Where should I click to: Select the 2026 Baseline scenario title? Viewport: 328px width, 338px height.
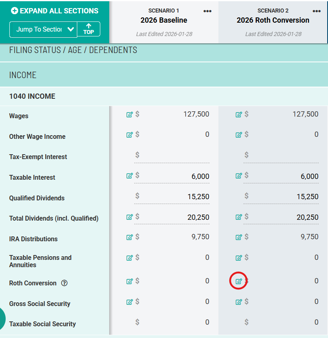[164, 20]
